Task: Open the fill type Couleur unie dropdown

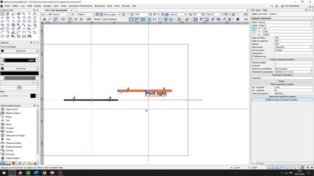Action: click(x=20, y=51)
